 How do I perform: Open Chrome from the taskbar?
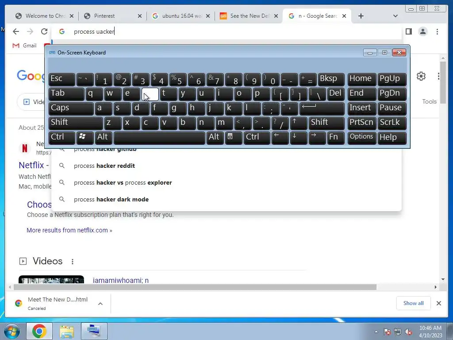point(39,331)
